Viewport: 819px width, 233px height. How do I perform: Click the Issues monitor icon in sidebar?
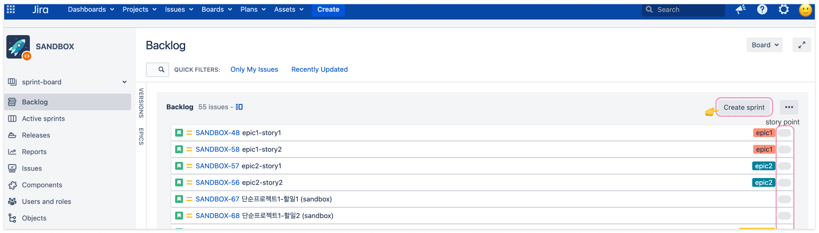[x=12, y=168]
